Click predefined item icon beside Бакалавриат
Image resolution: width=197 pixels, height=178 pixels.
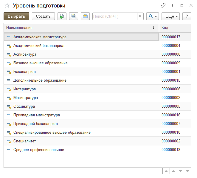[9, 72]
